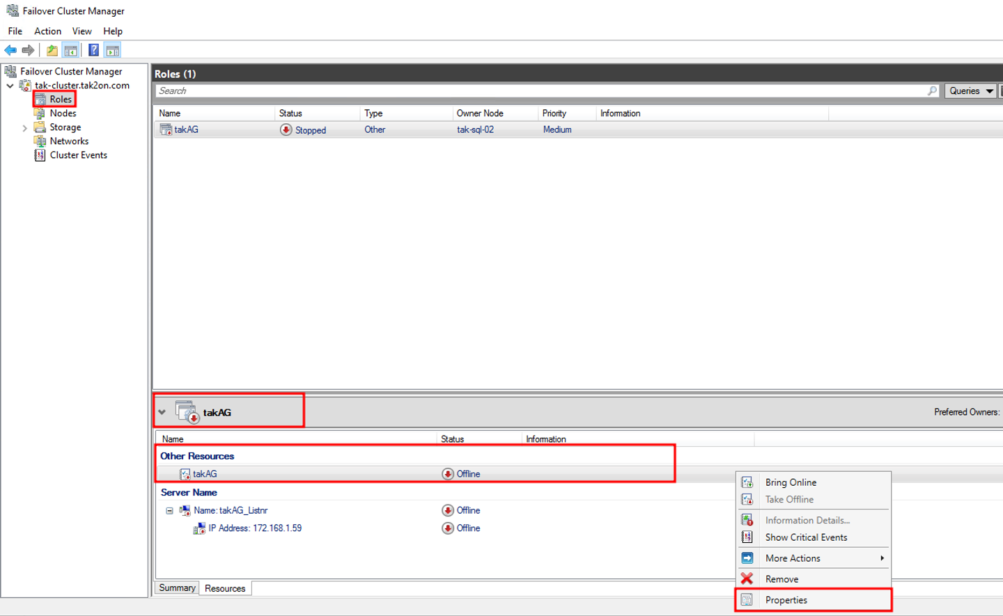This screenshot has width=1003, height=616.
Task: Toggle the Show/Hide Action Pane icon
Action: pyautogui.click(x=112, y=50)
